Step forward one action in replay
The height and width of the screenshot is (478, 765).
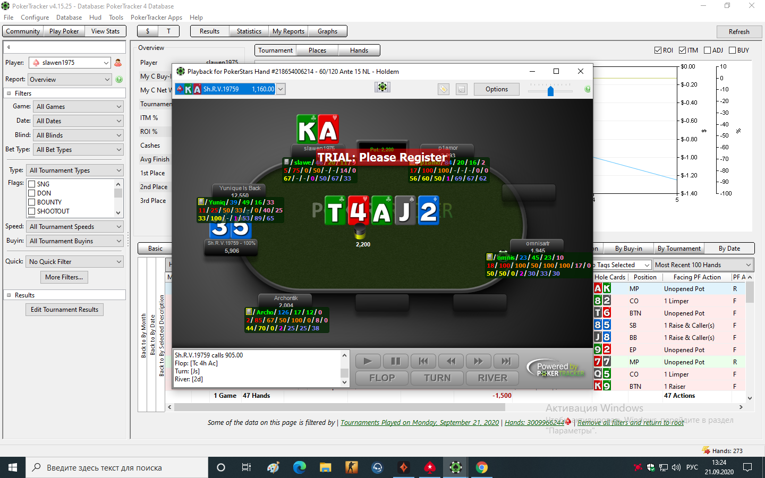point(479,361)
